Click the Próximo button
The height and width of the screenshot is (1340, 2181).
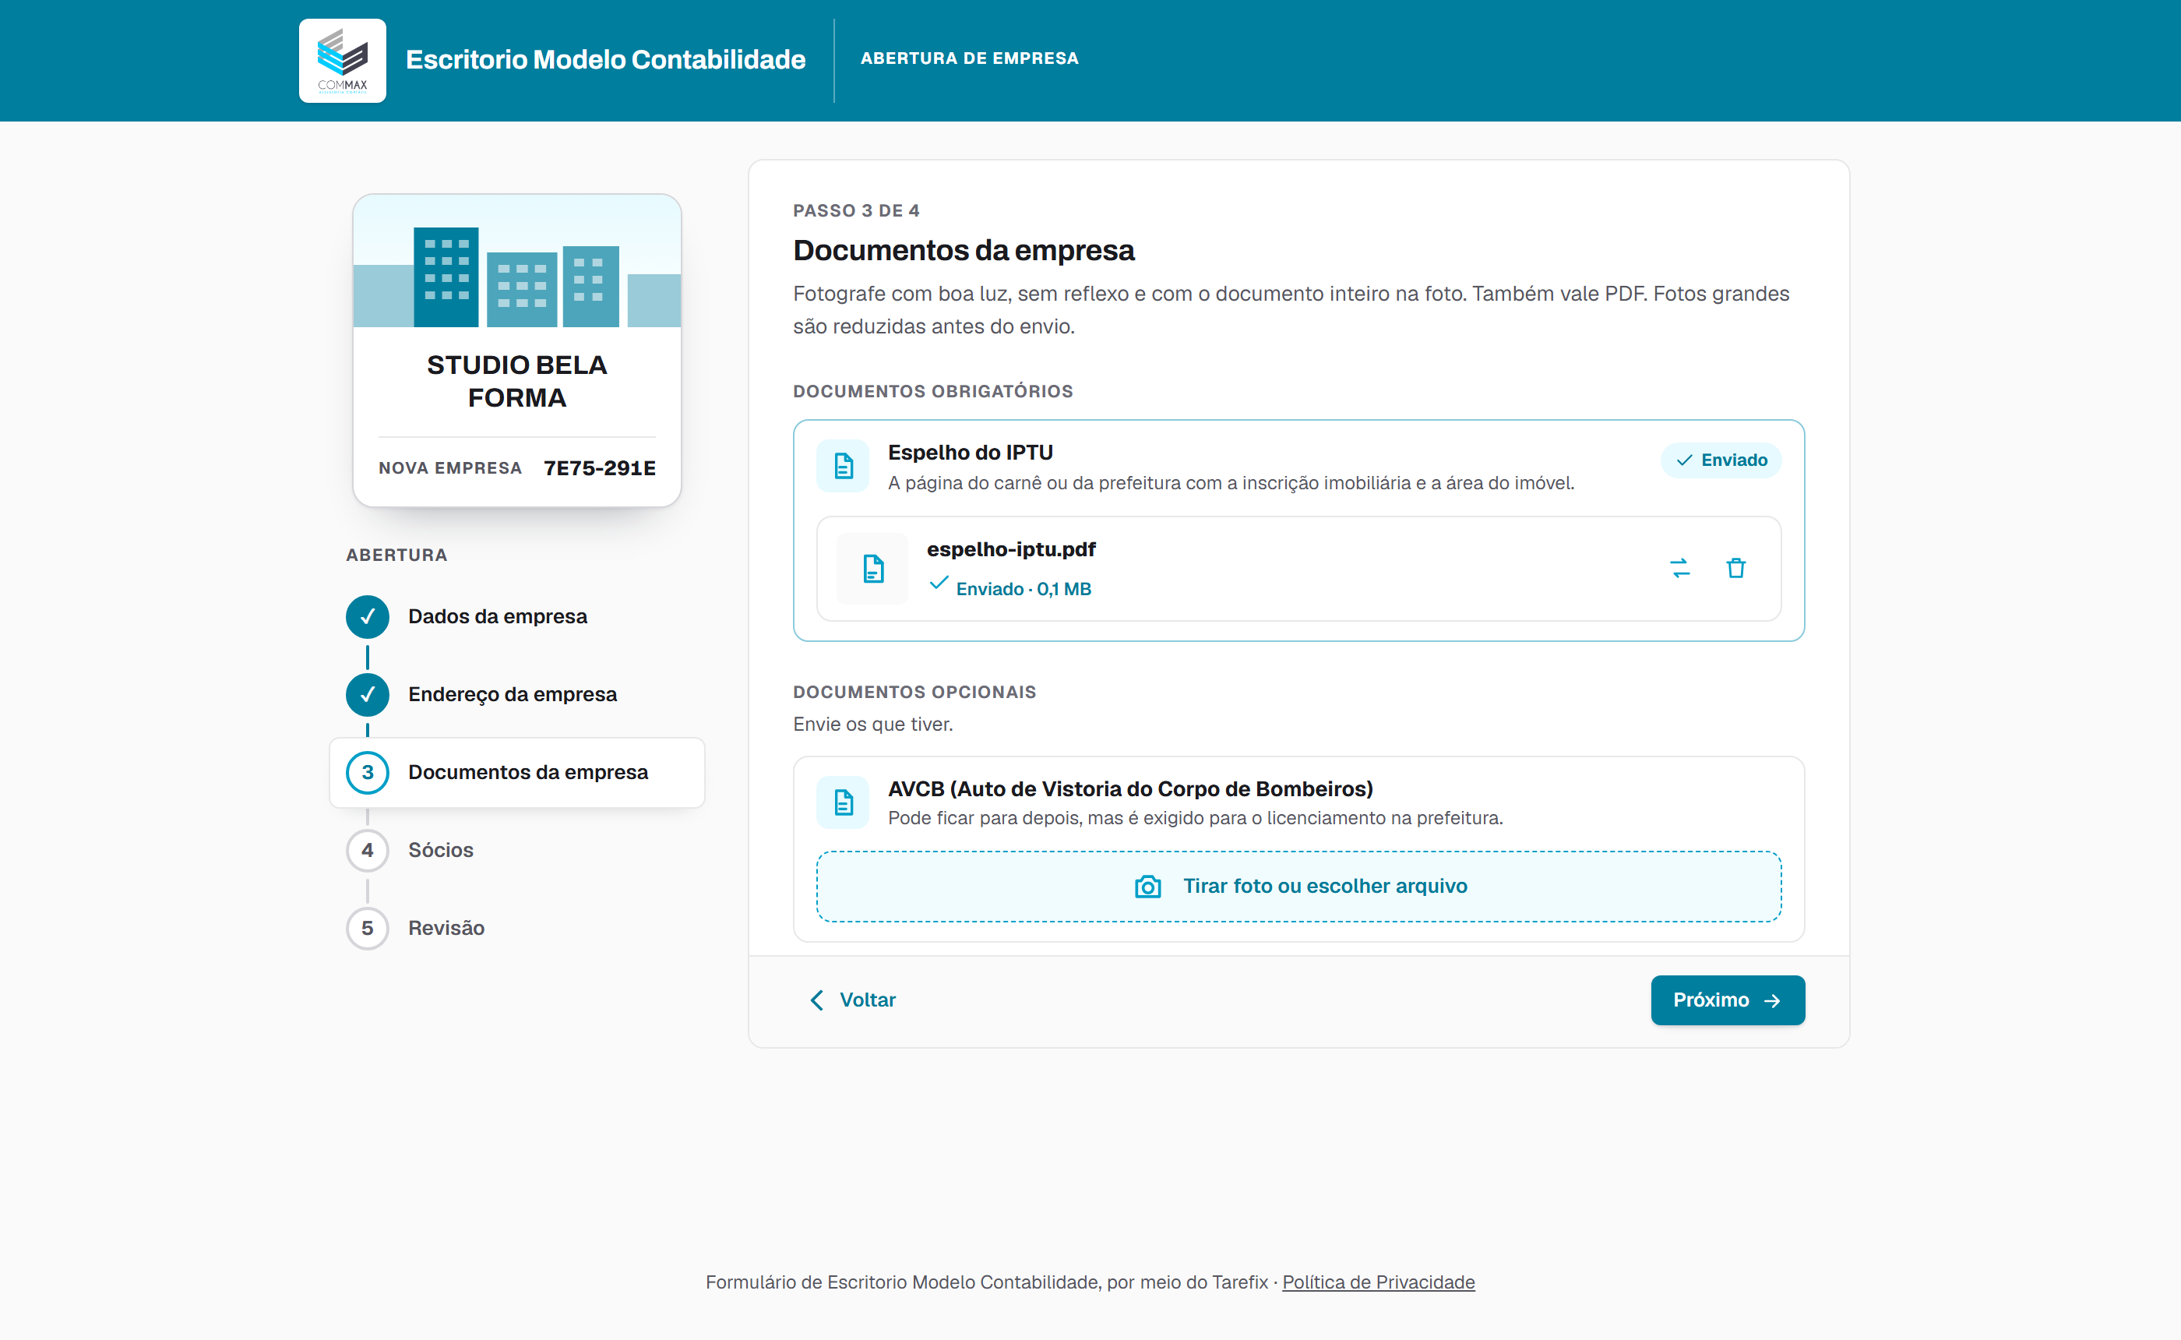click(1728, 1000)
